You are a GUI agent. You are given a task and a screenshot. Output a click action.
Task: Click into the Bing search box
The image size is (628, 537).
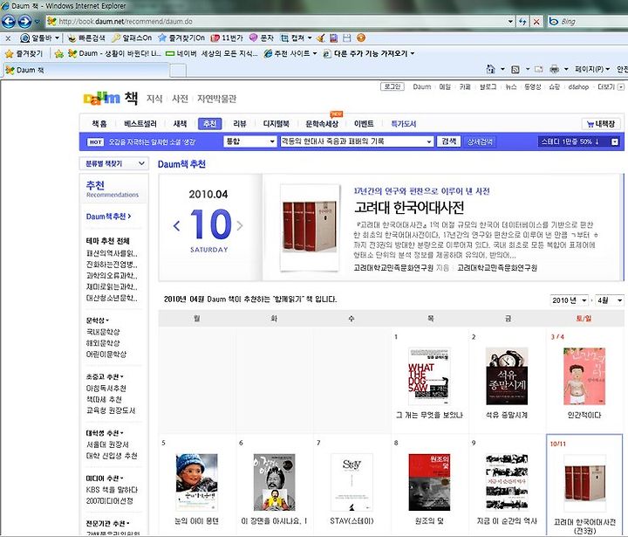pos(592,22)
